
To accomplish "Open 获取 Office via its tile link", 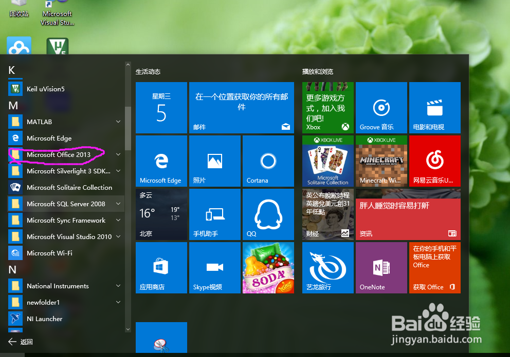I will [x=434, y=267].
